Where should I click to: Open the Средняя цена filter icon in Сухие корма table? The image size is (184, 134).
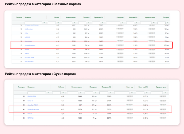[165, 93]
